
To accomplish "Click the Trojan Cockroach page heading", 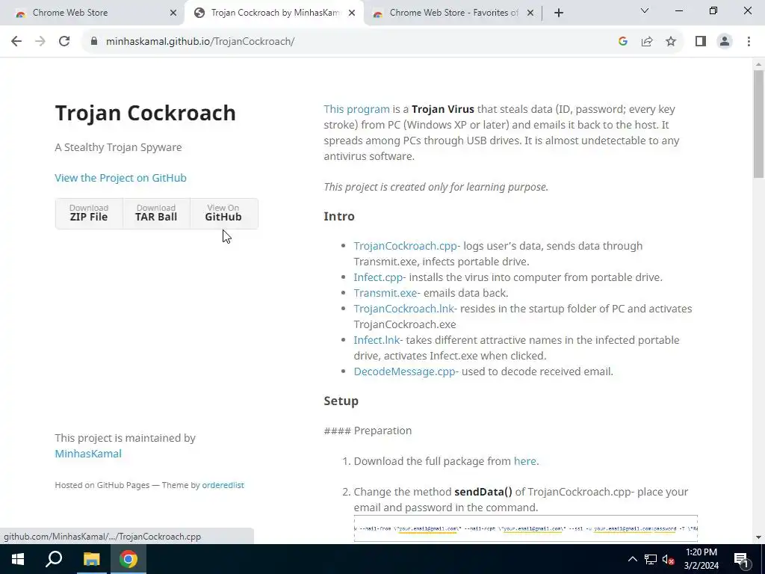I will (x=146, y=113).
